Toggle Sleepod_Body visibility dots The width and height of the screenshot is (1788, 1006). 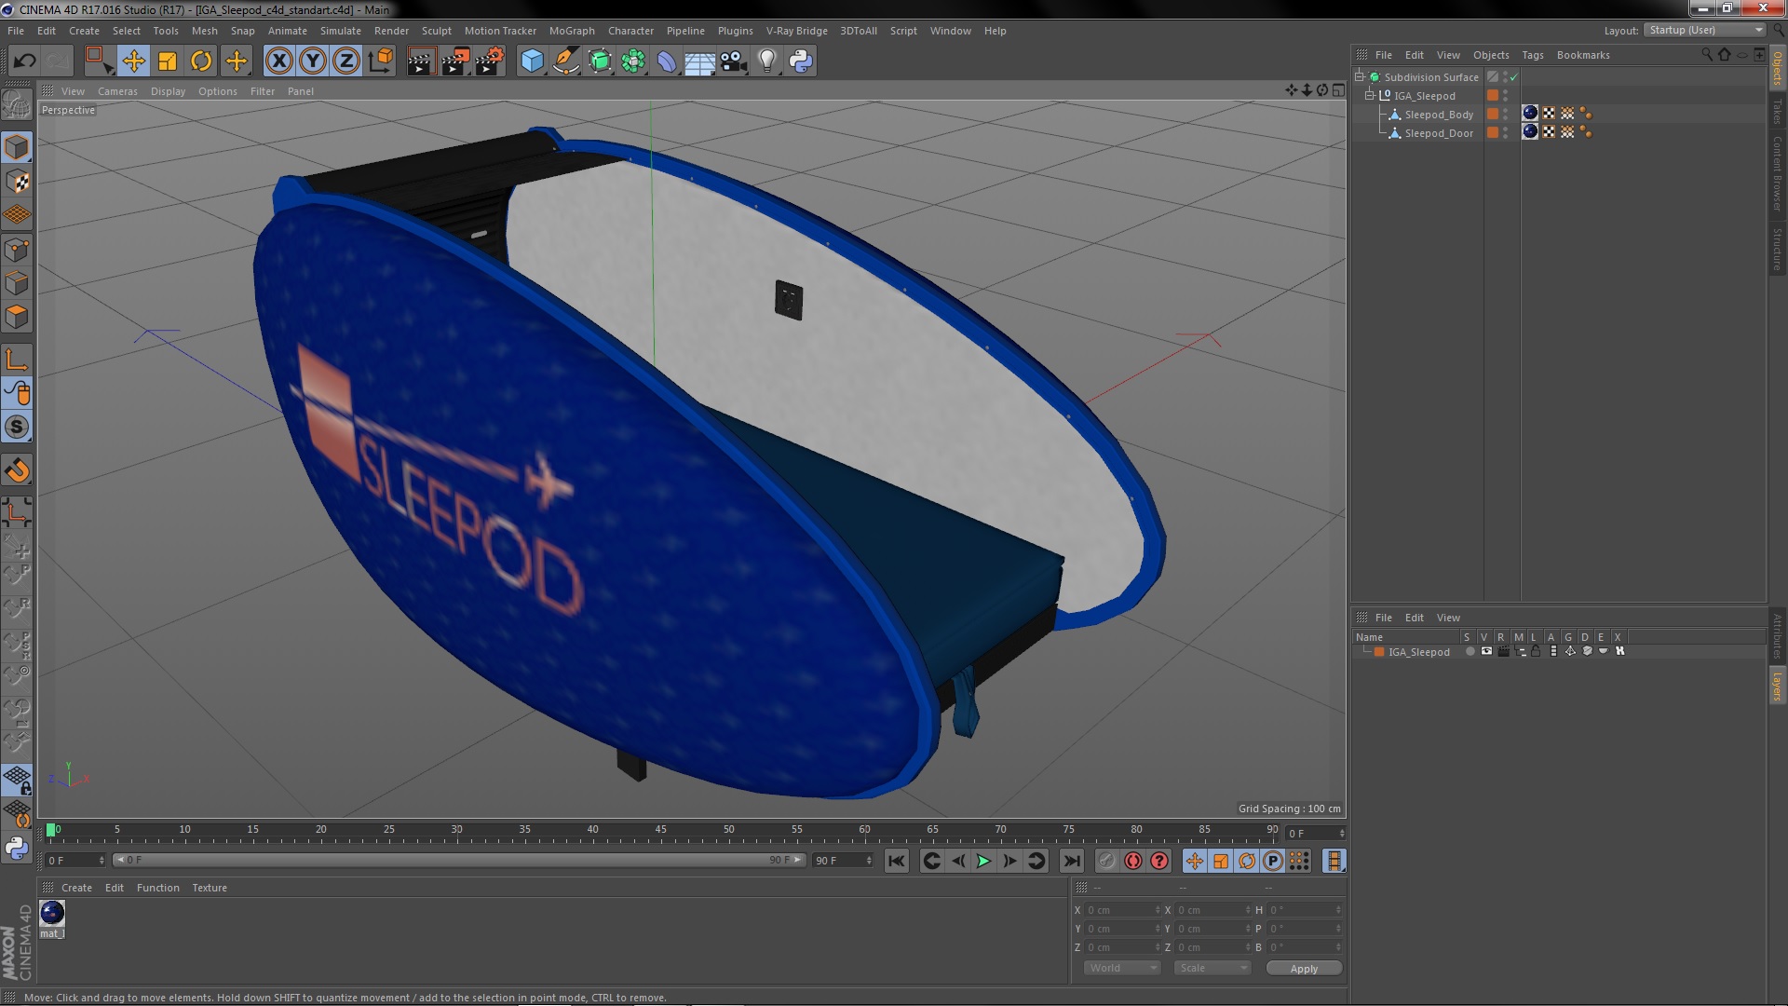click(1506, 115)
